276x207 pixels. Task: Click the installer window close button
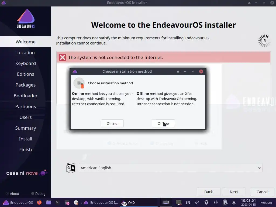[272, 3]
